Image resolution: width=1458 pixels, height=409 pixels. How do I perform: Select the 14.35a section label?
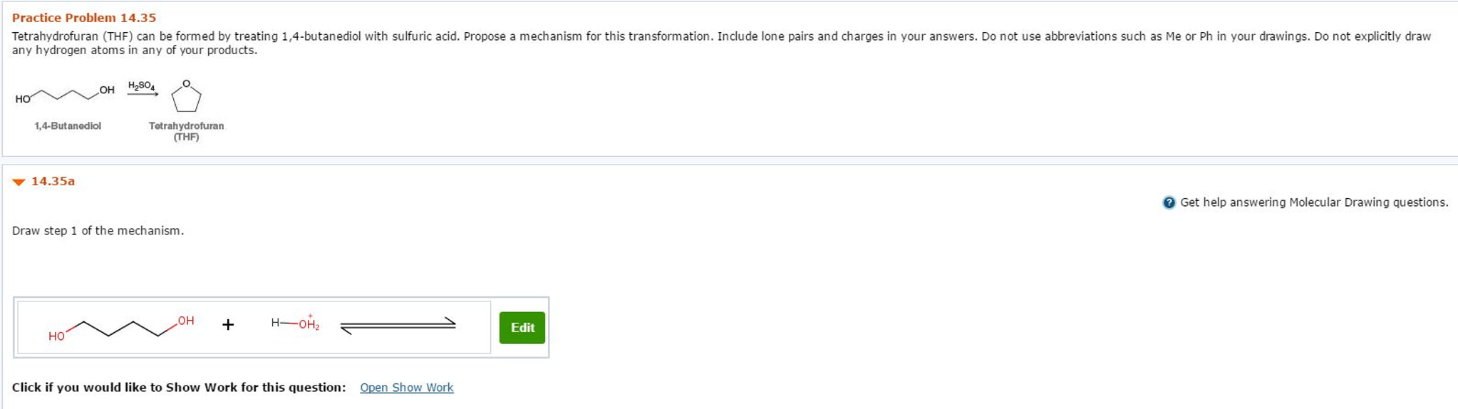(x=53, y=181)
